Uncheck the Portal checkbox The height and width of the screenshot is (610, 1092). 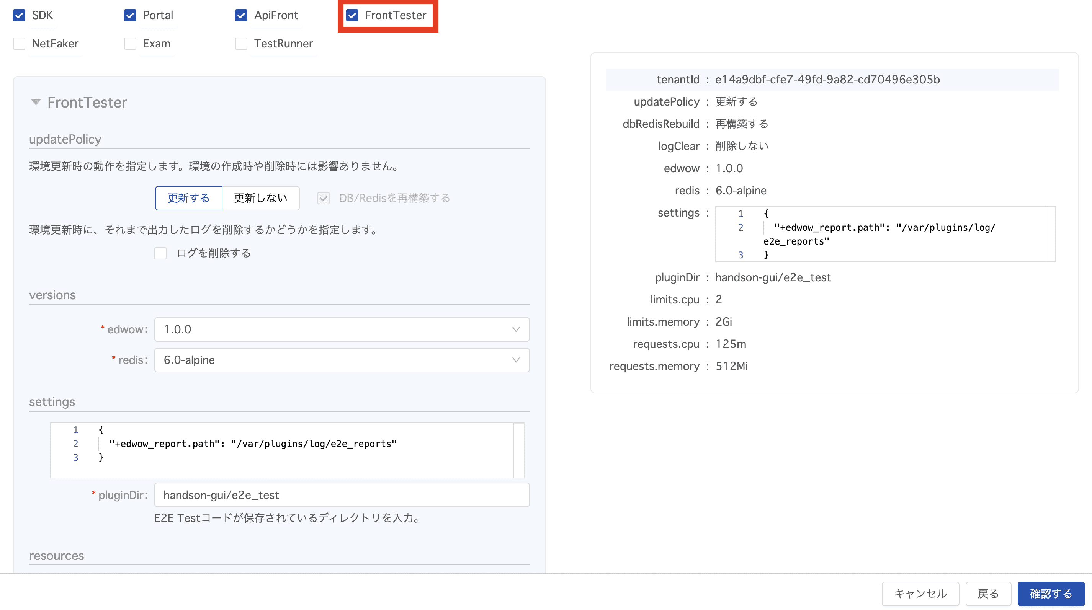coord(130,16)
